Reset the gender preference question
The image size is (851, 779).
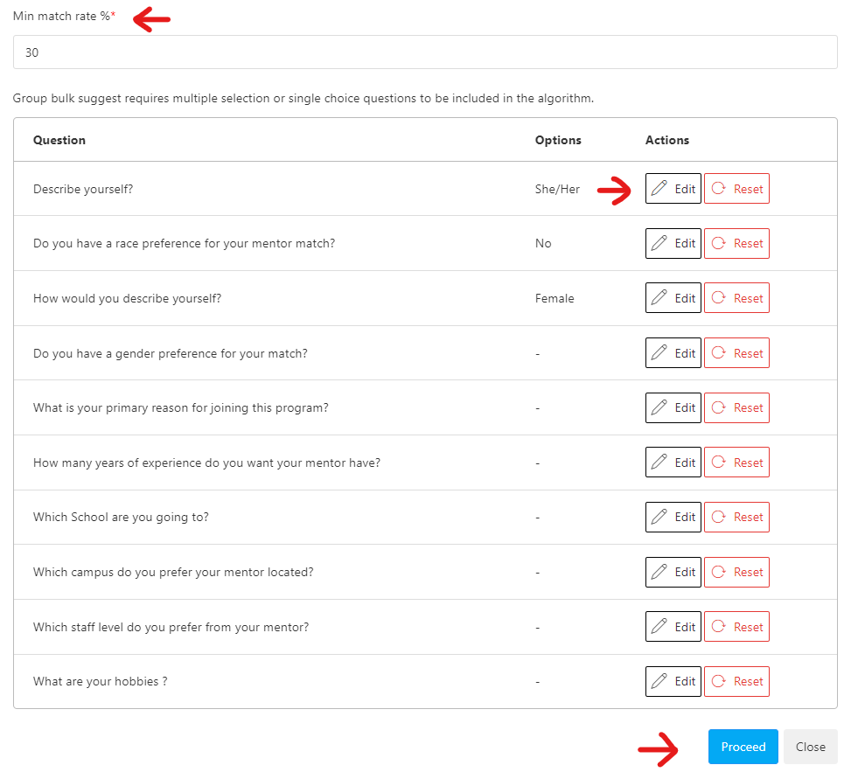click(x=736, y=353)
